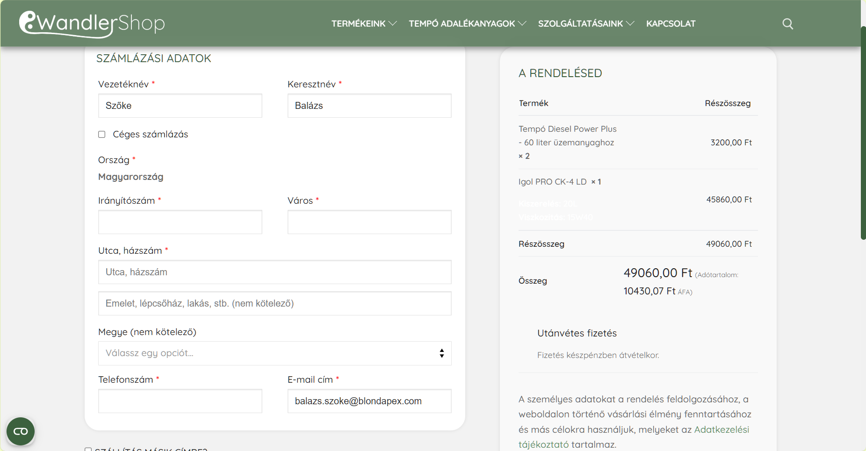This screenshot has height=451, width=866.
Task: Open the cookie settings round icon
Action: point(21,431)
